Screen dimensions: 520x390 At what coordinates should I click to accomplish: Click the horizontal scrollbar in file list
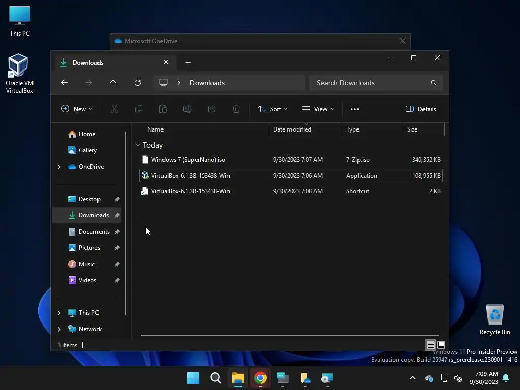tap(290, 335)
